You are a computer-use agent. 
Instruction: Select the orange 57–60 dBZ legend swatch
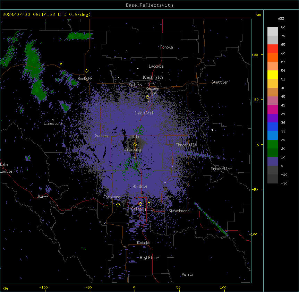(x=273, y=57)
